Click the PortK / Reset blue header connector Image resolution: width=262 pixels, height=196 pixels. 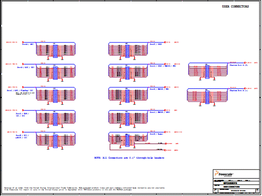(x=127, y=141)
